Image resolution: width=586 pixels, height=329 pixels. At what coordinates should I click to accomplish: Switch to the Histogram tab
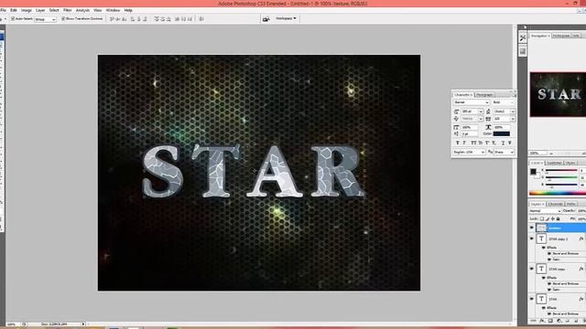pos(561,36)
